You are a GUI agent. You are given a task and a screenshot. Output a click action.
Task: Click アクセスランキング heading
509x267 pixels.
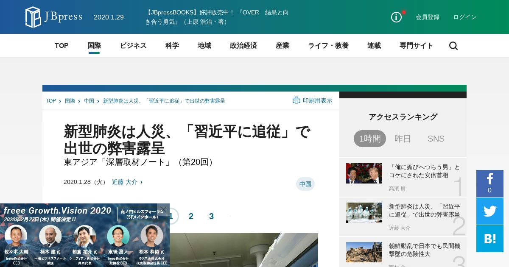403,117
